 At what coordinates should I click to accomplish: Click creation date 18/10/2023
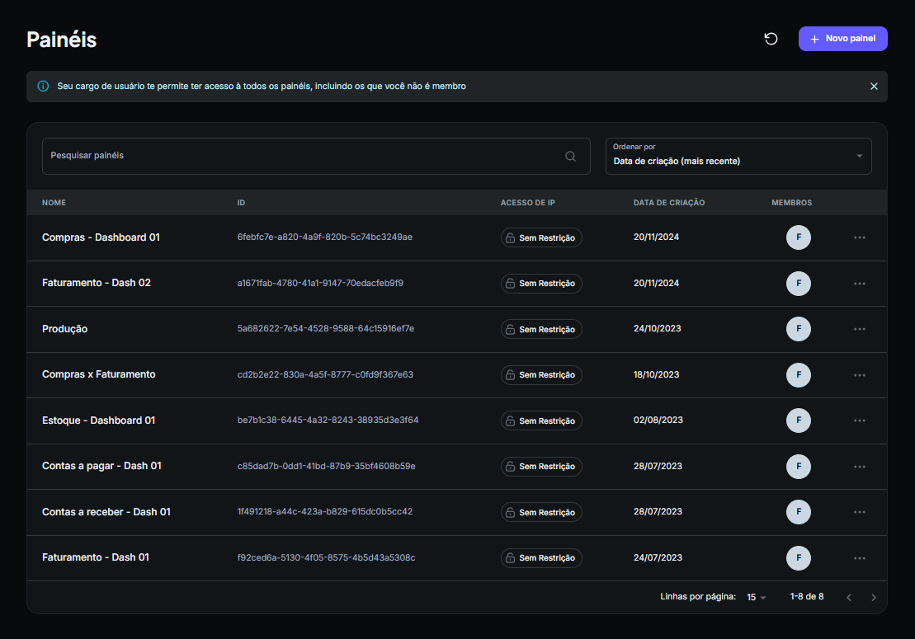(x=656, y=374)
